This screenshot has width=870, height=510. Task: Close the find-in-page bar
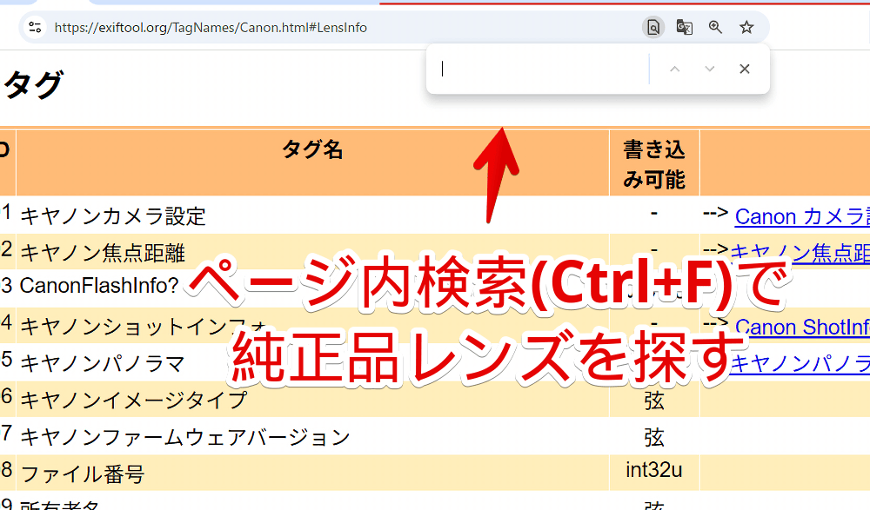pyautogui.click(x=745, y=68)
